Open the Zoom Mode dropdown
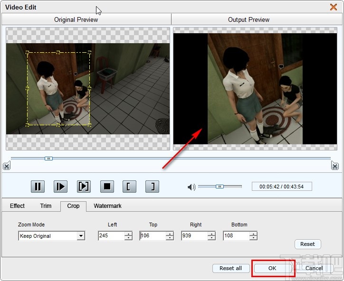Viewport: 344px width, 281px height. coord(81,236)
